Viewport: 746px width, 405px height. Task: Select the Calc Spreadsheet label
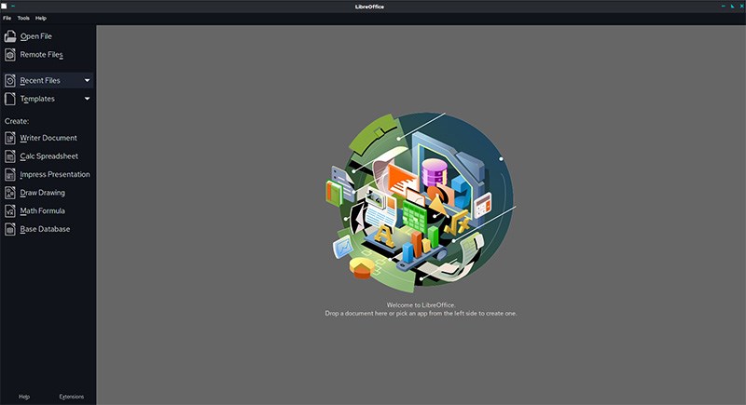(49, 156)
